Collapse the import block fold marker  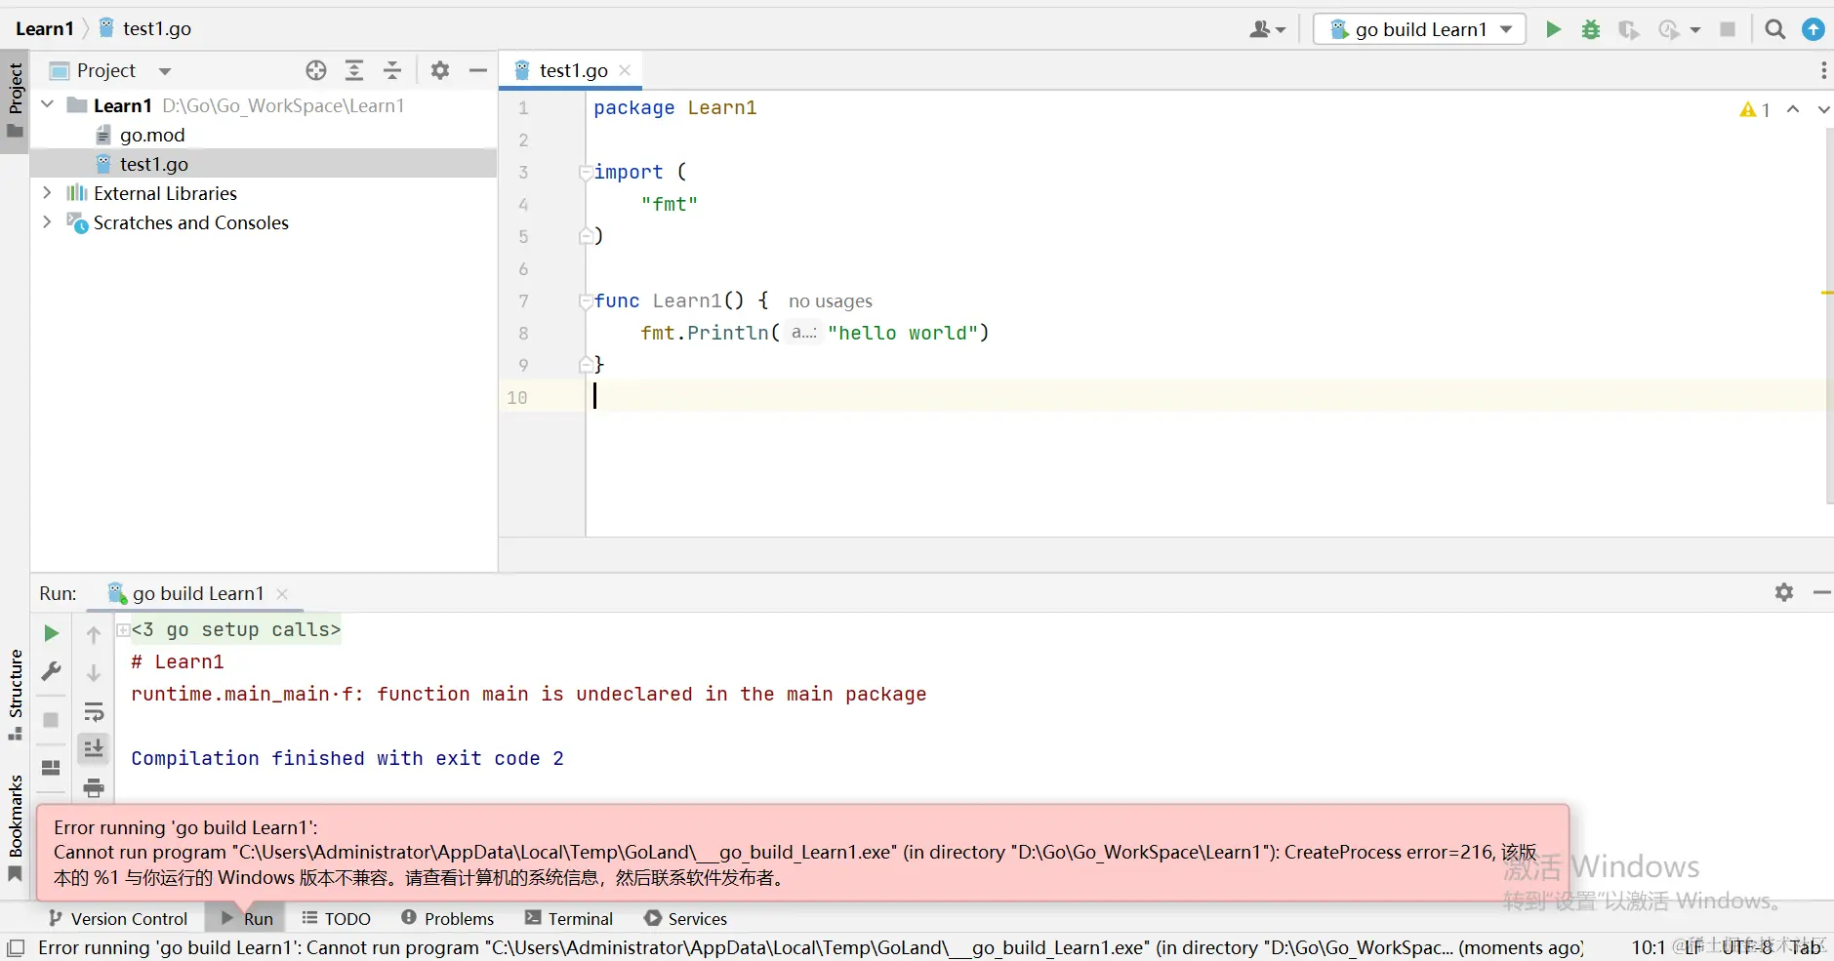click(586, 173)
